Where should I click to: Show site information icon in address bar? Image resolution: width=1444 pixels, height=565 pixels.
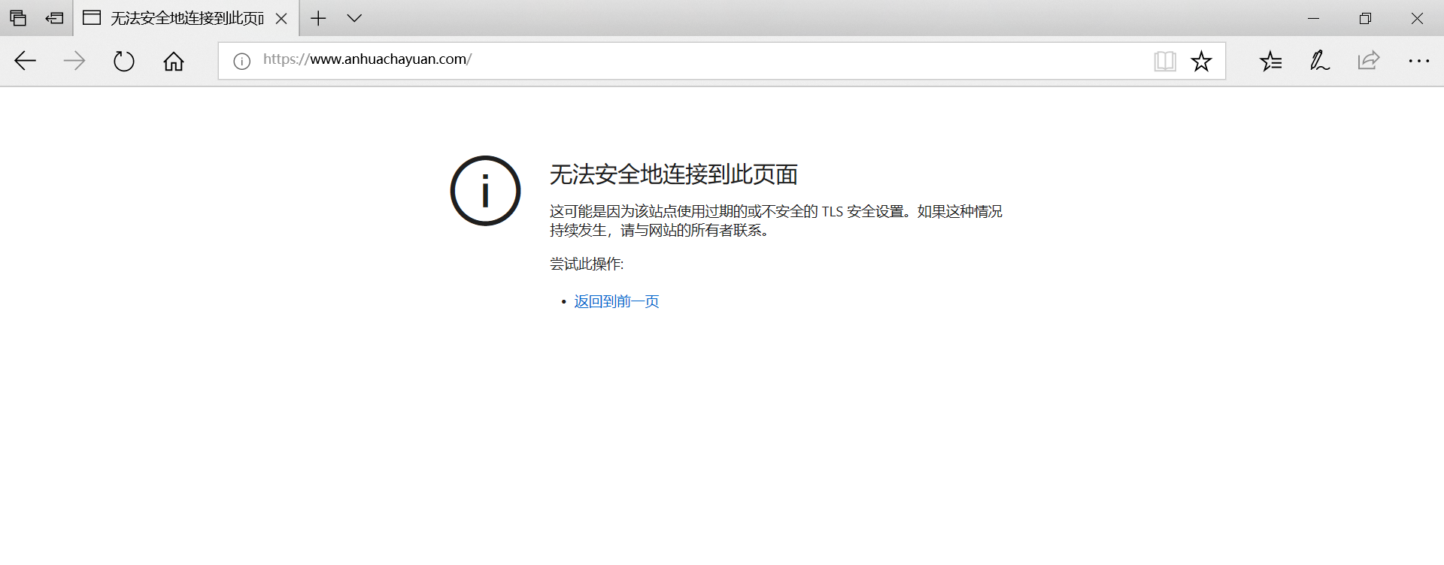pyautogui.click(x=241, y=61)
